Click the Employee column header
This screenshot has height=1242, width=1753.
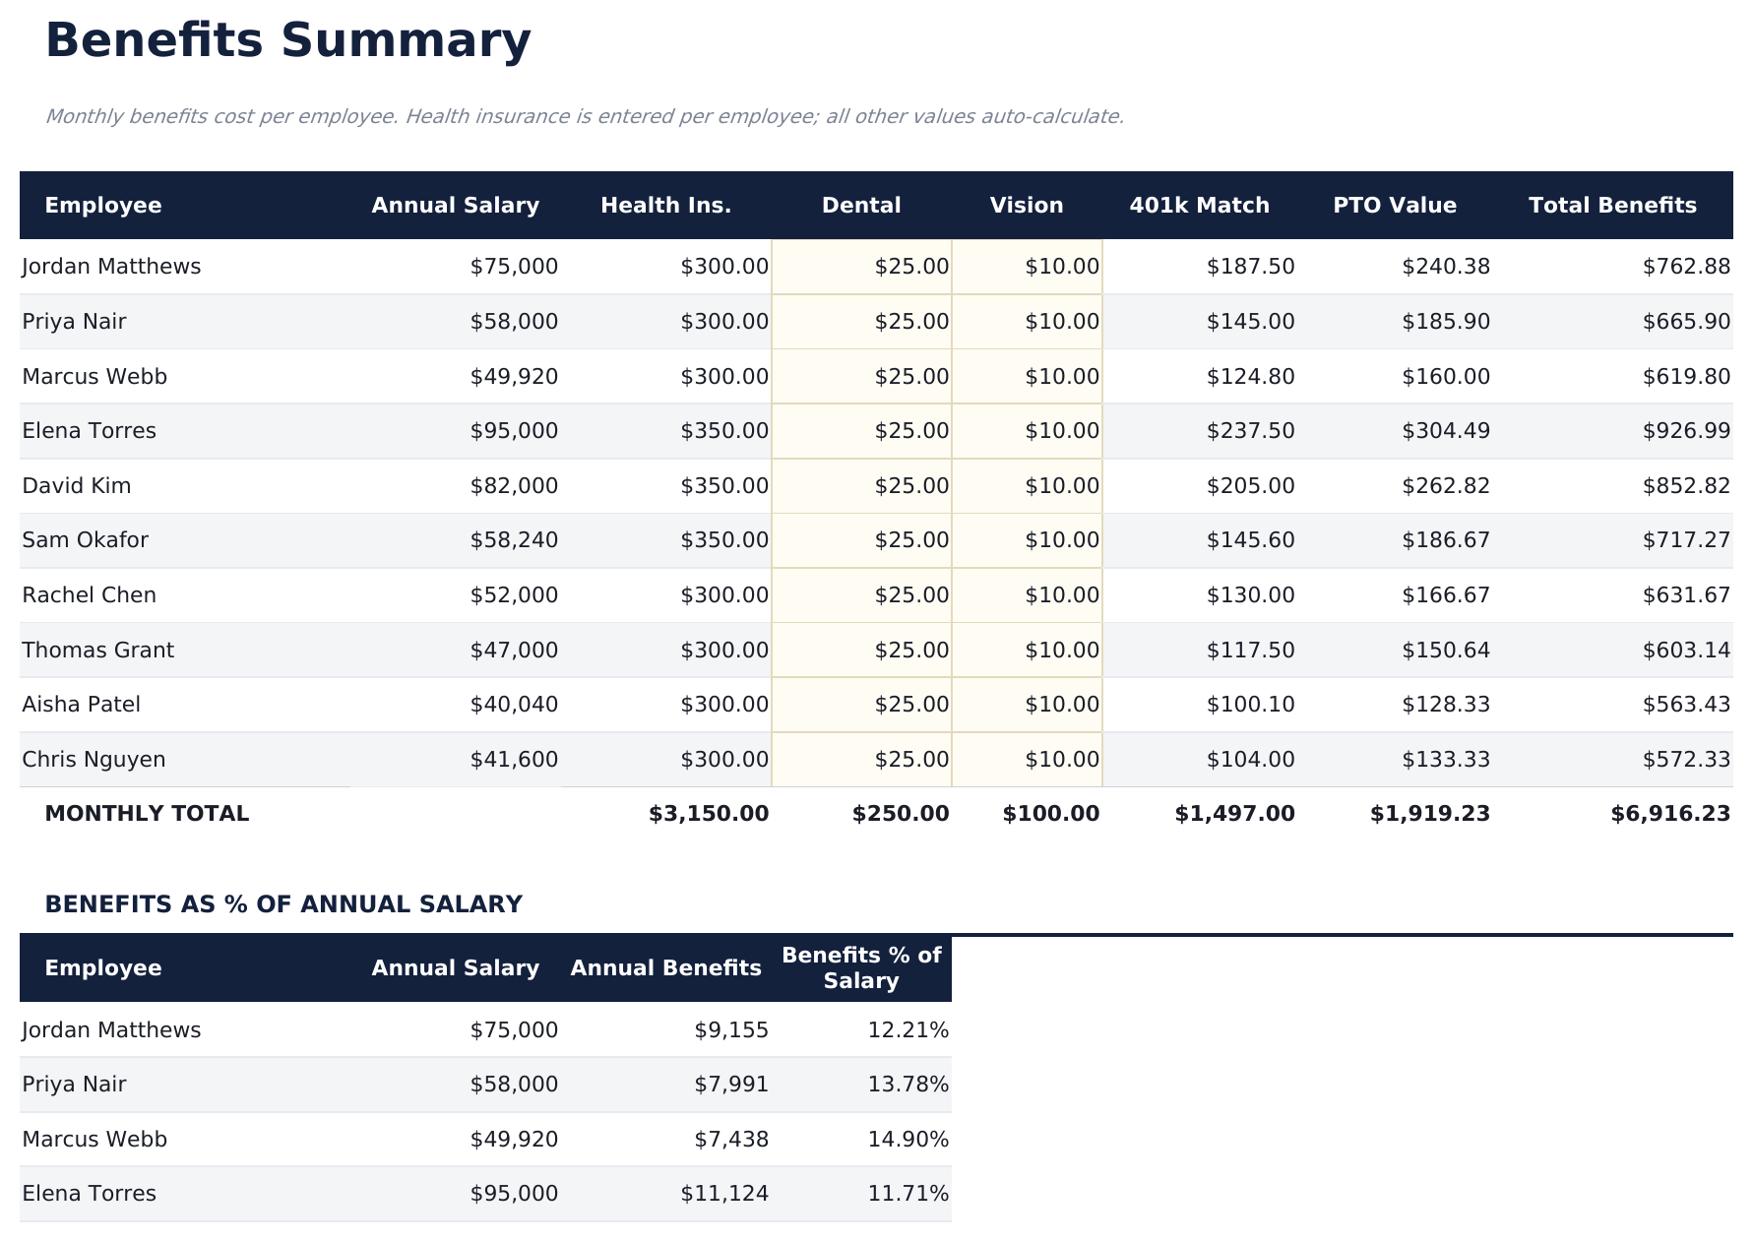click(x=103, y=205)
